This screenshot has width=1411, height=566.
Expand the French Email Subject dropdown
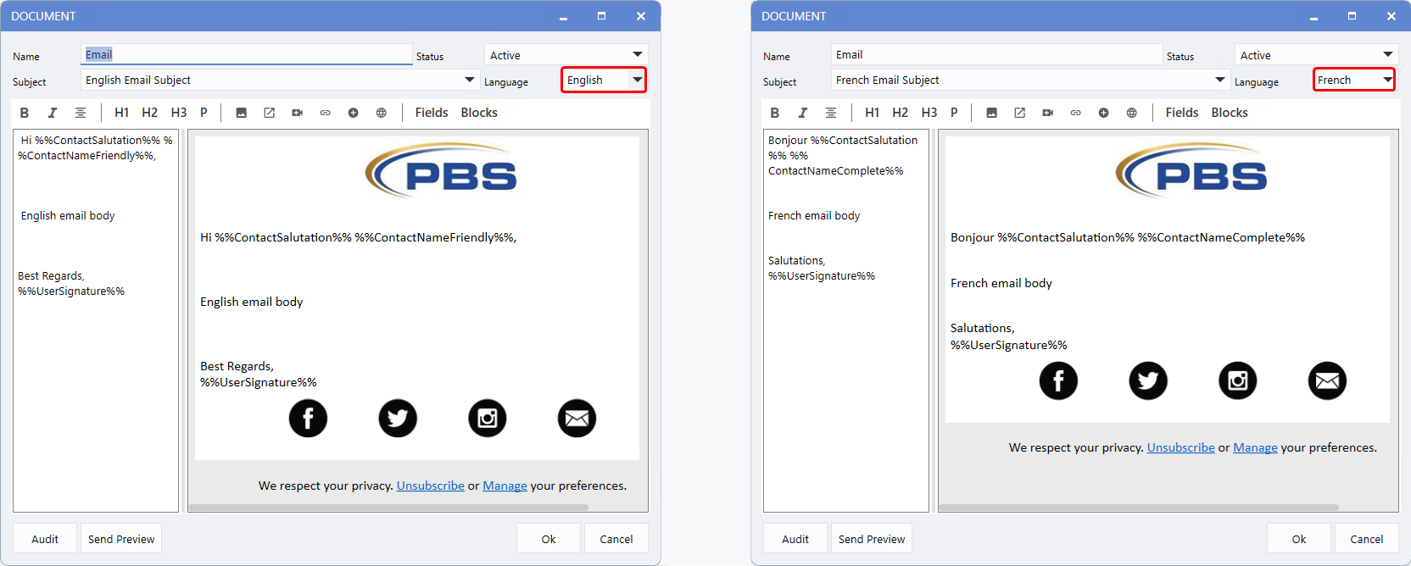point(1219,80)
